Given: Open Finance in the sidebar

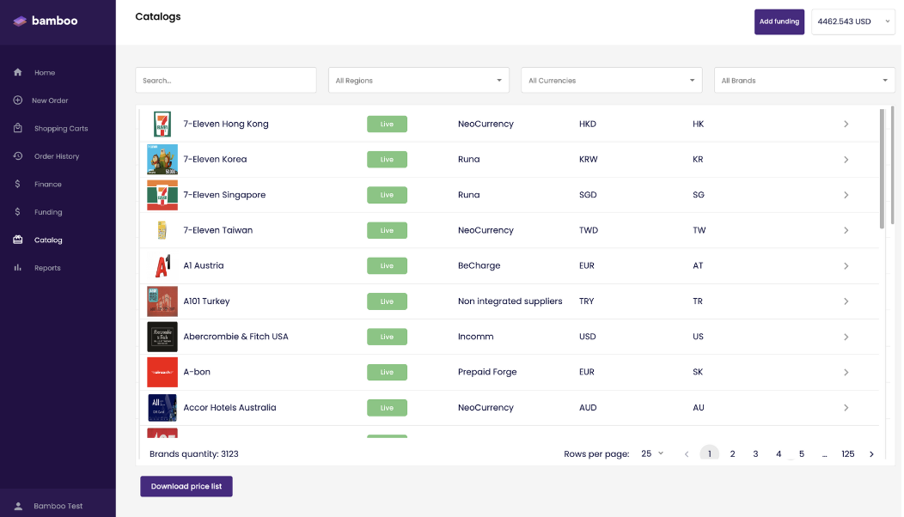Looking at the screenshot, I should [48, 185].
